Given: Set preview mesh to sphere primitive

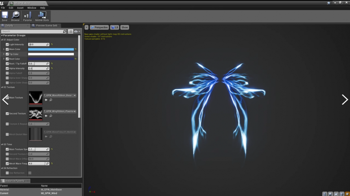Looking at the screenshot, I should [x=331, y=194].
